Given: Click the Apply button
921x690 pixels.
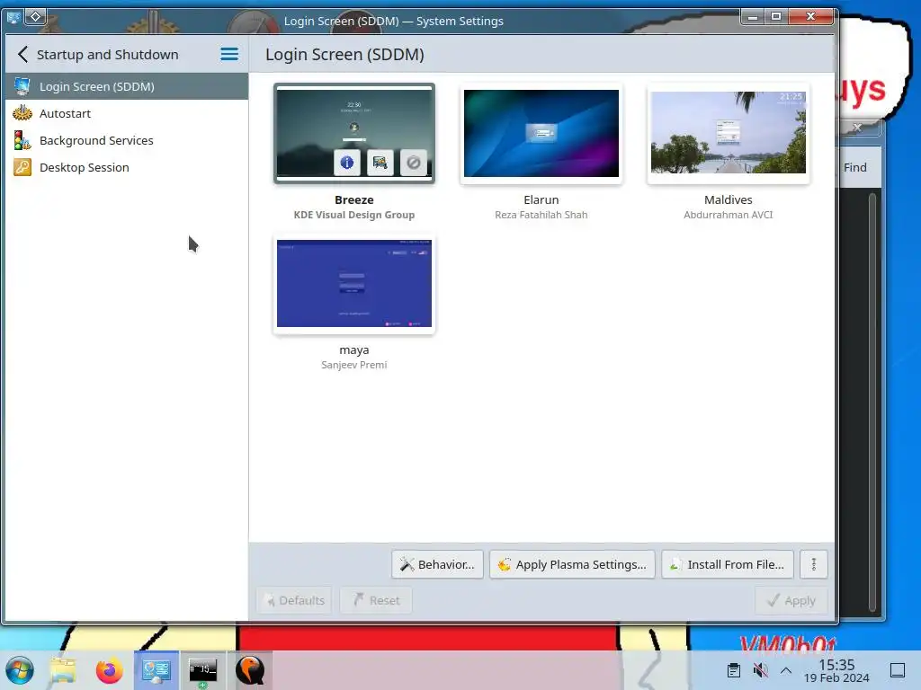Looking at the screenshot, I should 791,600.
